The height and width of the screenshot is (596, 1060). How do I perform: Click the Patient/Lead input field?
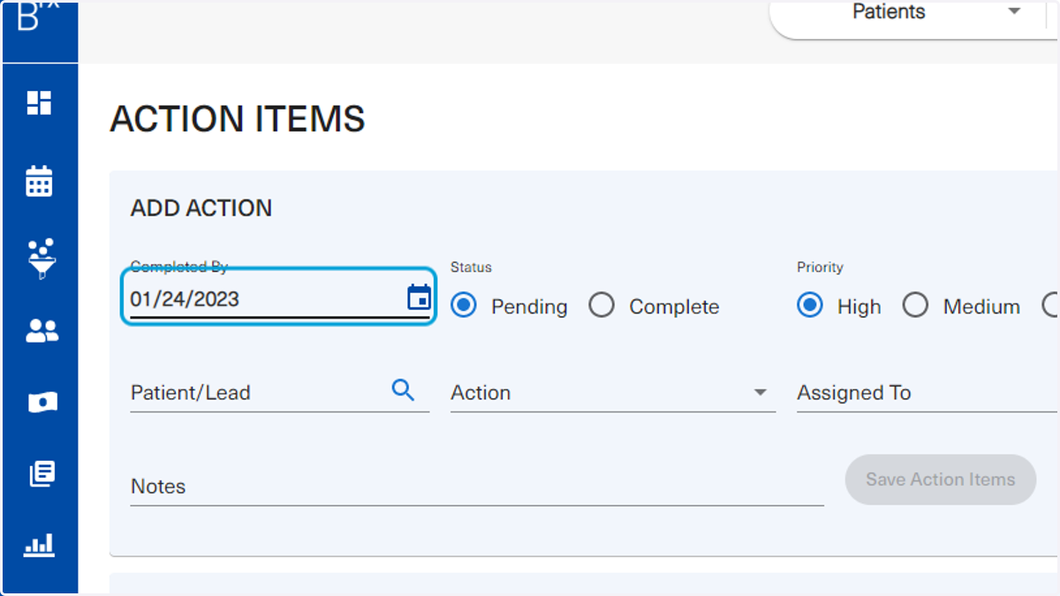click(279, 393)
